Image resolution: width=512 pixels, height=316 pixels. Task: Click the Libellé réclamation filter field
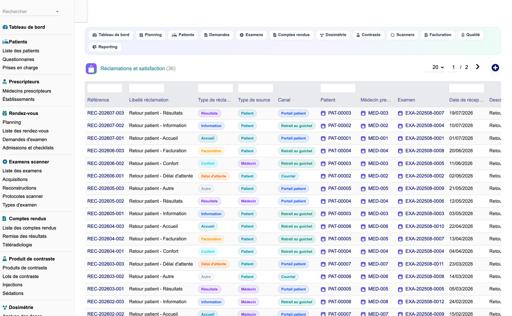(x=147, y=88)
